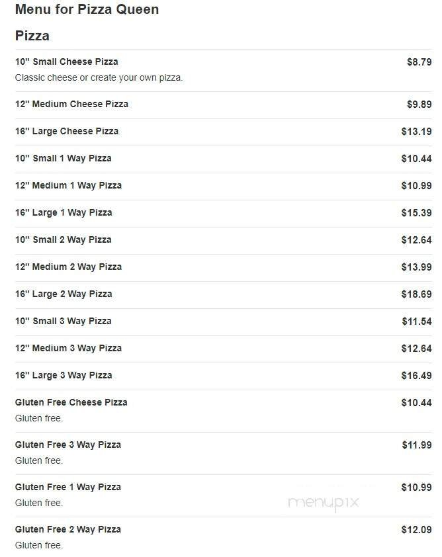Choose the 10" Small 1 Way Pizza
This screenshot has width=442, height=557.
tap(64, 159)
